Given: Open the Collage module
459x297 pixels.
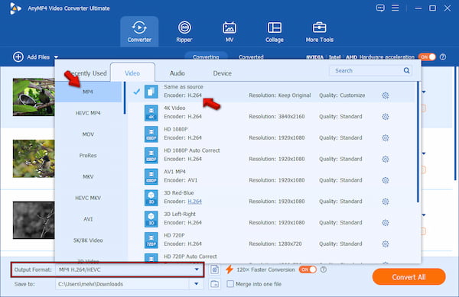Looking at the screenshot, I should pos(275,31).
